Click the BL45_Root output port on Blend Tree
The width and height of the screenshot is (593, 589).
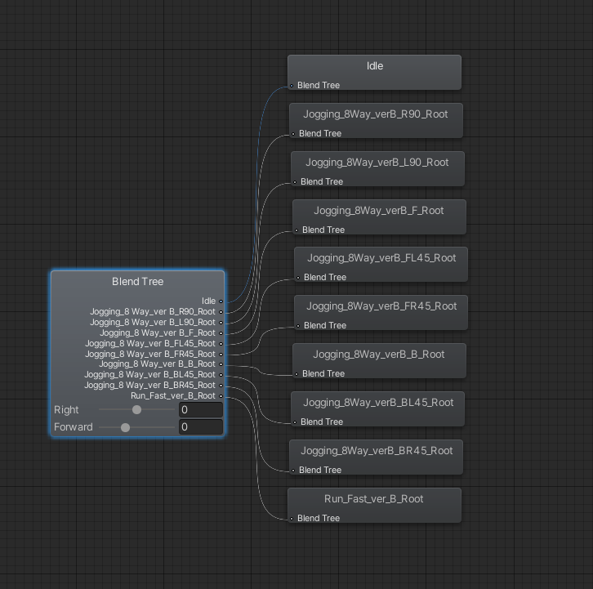click(x=221, y=375)
